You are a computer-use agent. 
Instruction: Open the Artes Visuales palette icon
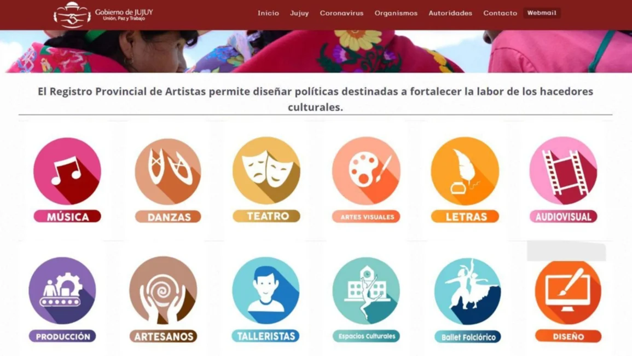366,171
